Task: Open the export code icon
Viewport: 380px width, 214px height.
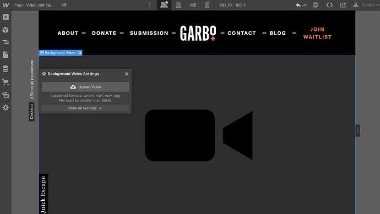Action: pos(329,5)
